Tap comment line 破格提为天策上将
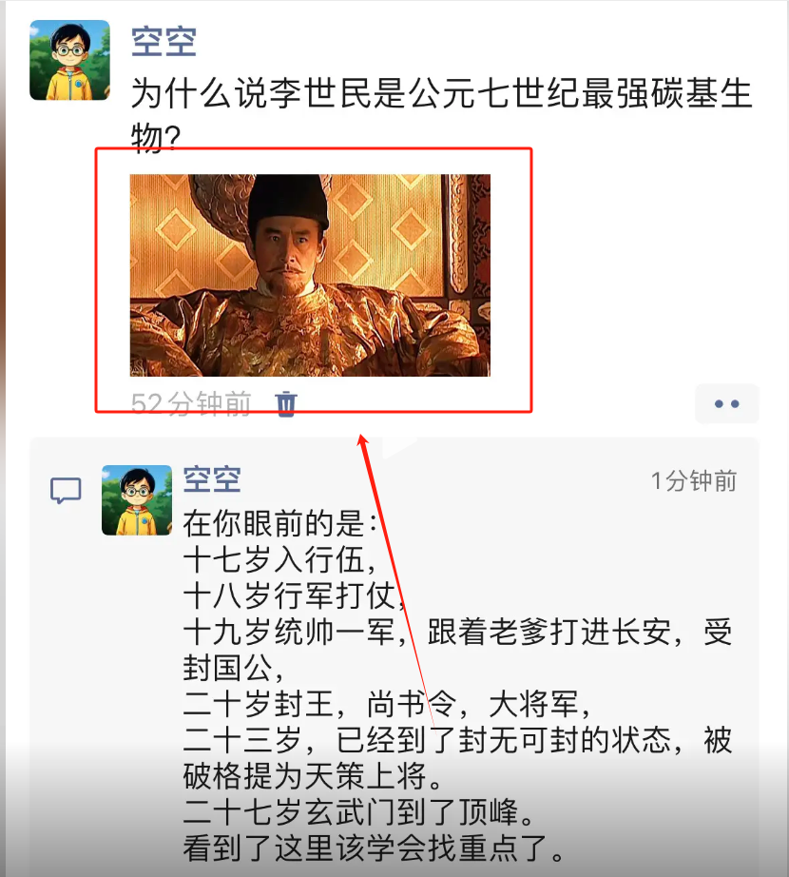The width and height of the screenshot is (789, 877). (313, 776)
